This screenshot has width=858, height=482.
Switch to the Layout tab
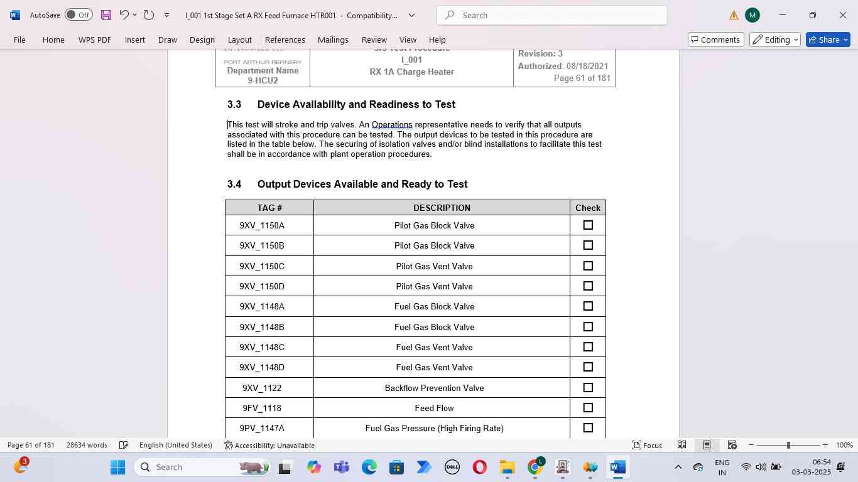click(x=239, y=40)
